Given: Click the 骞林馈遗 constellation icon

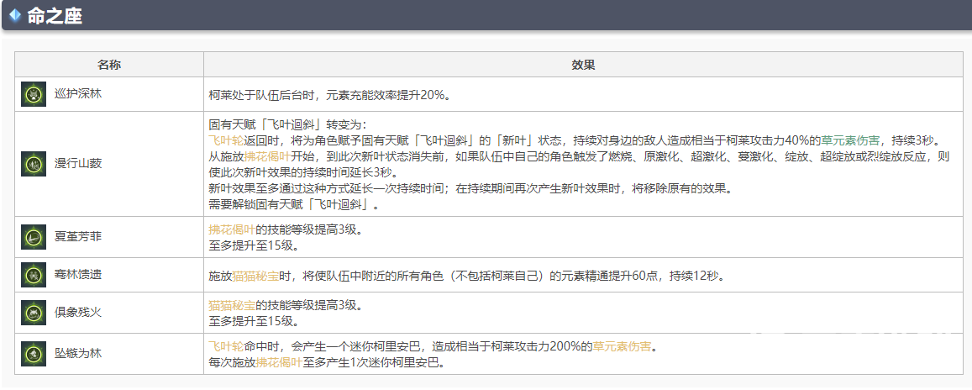Looking at the screenshot, I should (33, 275).
